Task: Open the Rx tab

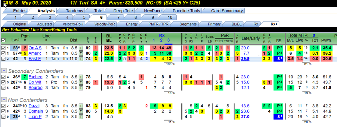Action: point(255,24)
